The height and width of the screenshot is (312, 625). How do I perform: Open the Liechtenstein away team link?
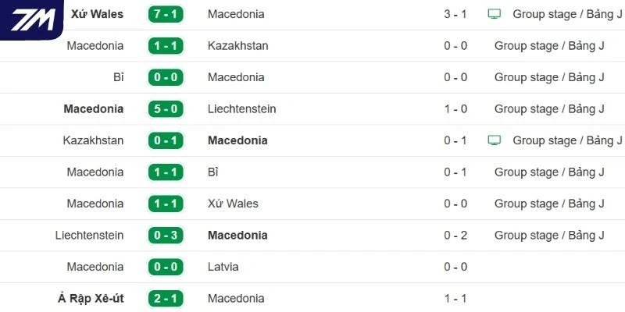tap(241, 108)
